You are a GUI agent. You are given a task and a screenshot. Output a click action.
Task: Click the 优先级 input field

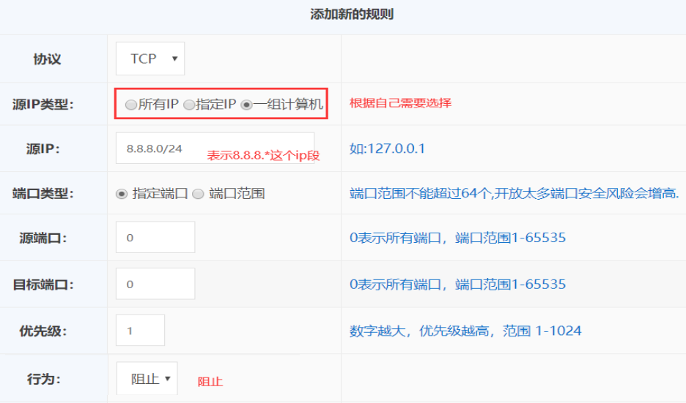coord(140,331)
